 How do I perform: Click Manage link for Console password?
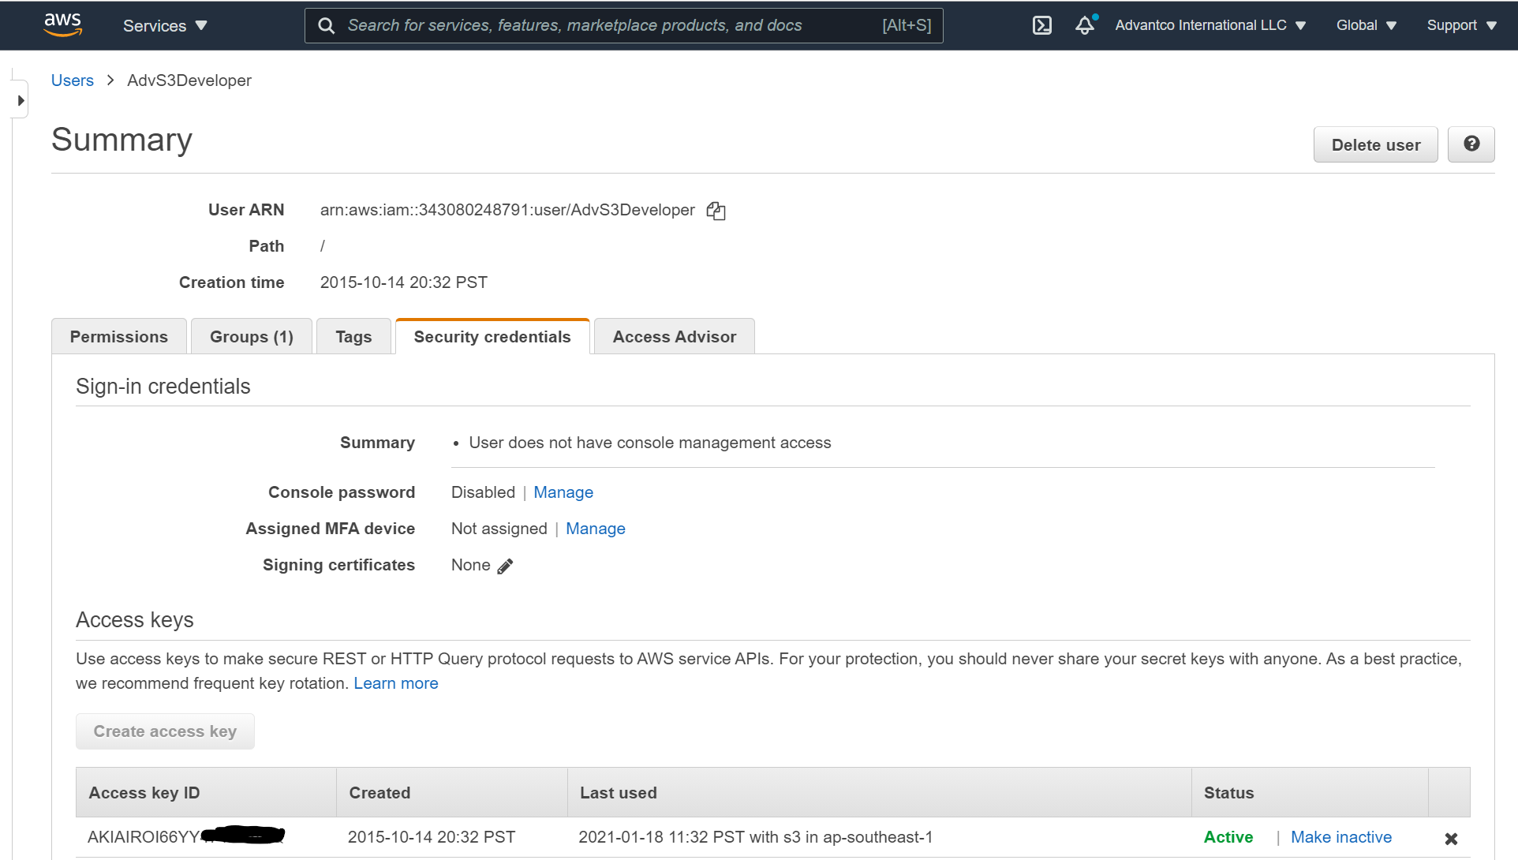point(563,491)
